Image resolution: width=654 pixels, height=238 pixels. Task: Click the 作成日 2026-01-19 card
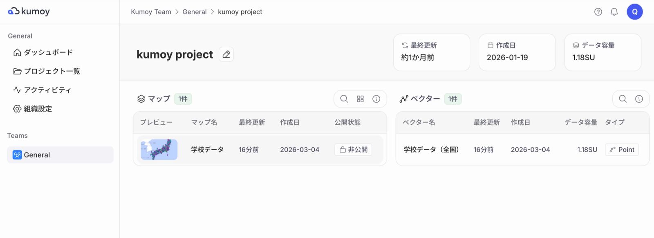click(517, 52)
